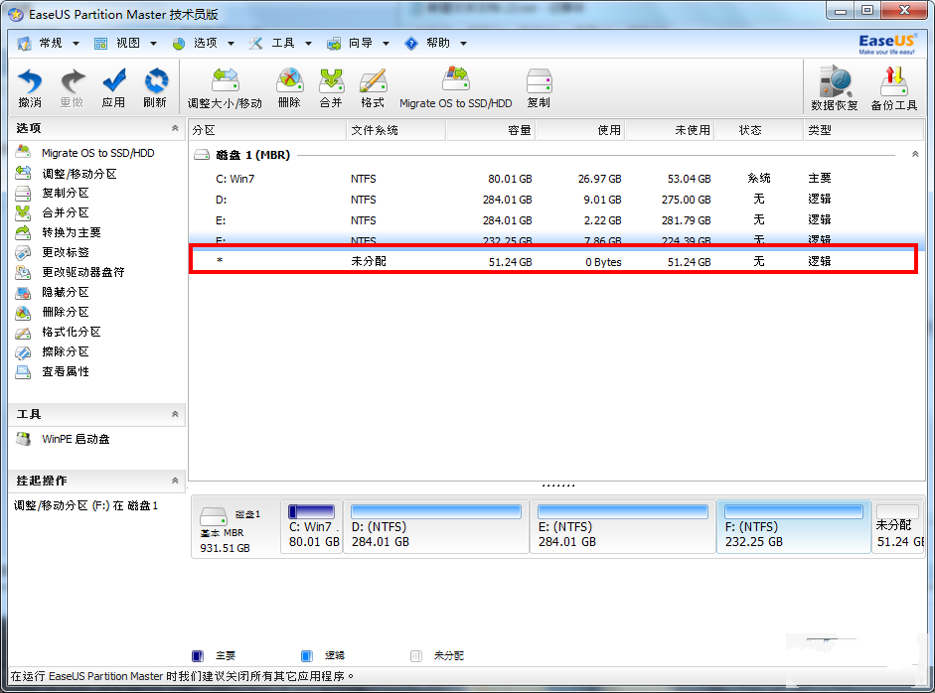Open the 数据恢复 data recovery tool
The image size is (935, 693).
(x=835, y=88)
